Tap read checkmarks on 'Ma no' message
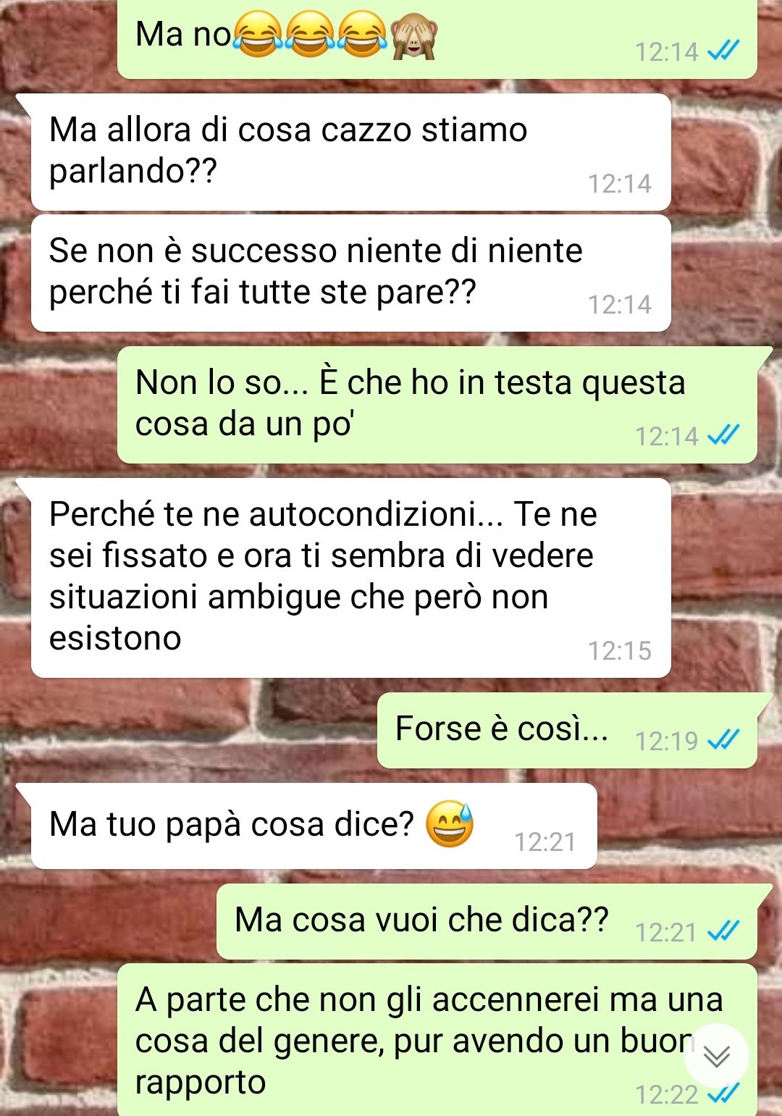The width and height of the screenshot is (782, 1116). click(723, 51)
